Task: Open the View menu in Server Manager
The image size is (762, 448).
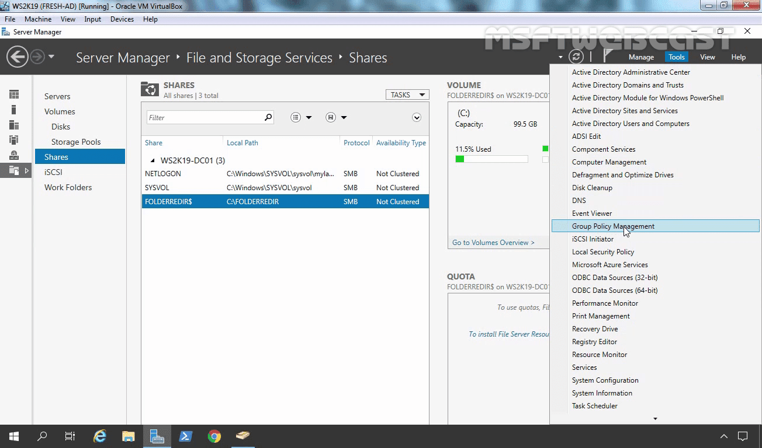Action: pos(708,57)
